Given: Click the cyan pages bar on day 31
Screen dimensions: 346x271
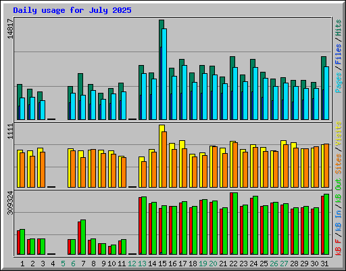Looking at the screenshot, I should click(x=326, y=93).
